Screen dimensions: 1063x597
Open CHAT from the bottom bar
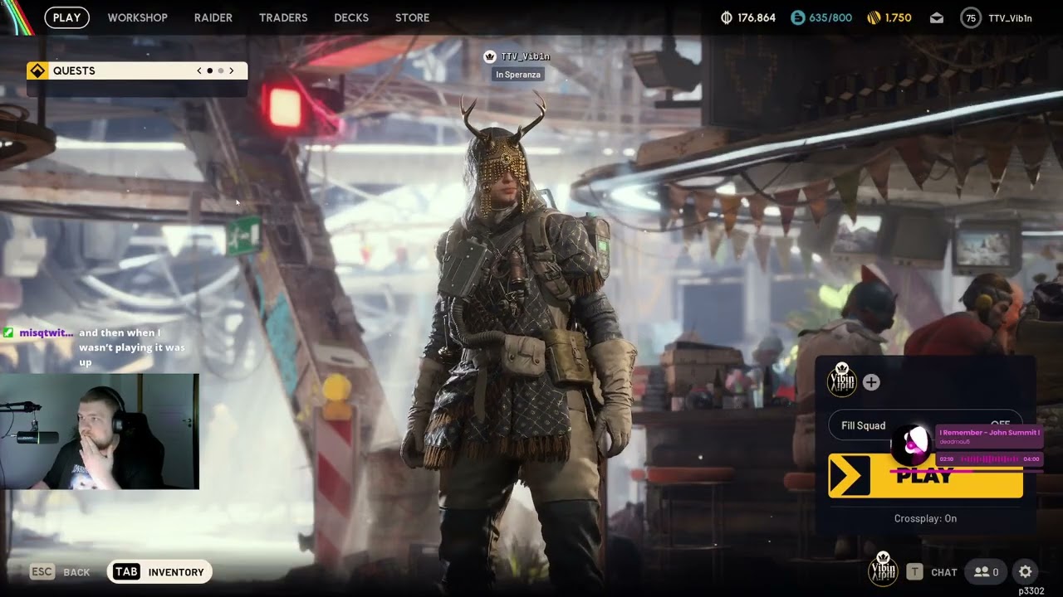(944, 572)
